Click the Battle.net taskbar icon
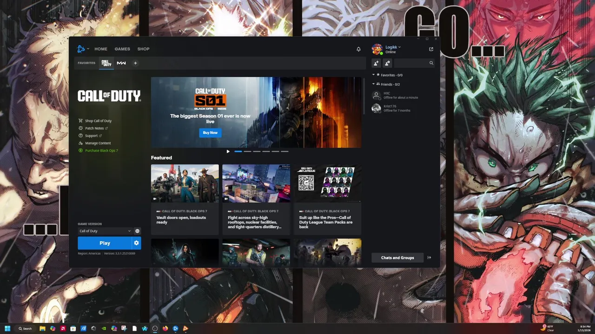This screenshot has height=334, width=595. click(x=175, y=328)
